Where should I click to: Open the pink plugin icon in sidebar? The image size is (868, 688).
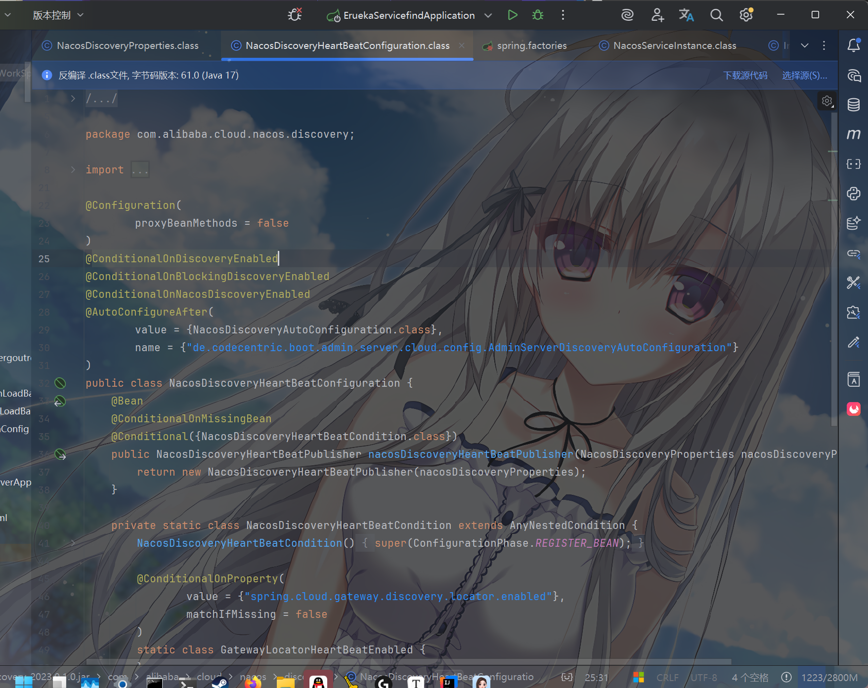pyautogui.click(x=854, y=409)
